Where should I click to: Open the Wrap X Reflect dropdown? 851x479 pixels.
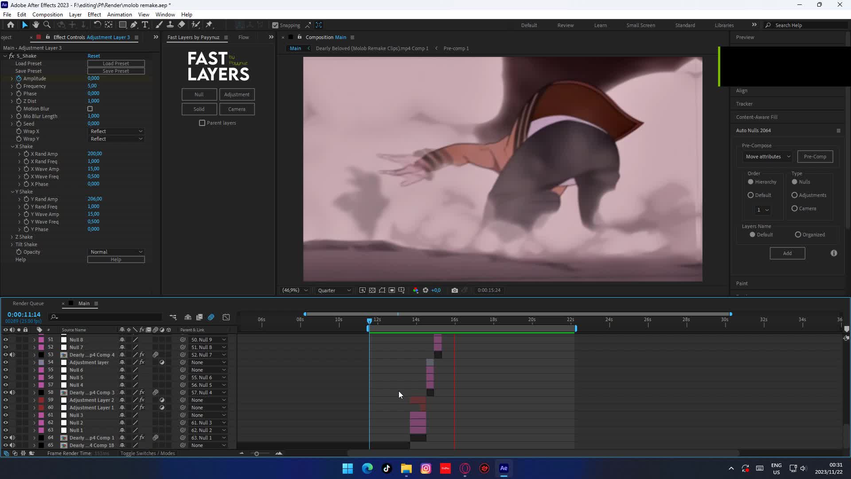pos(116,131)
